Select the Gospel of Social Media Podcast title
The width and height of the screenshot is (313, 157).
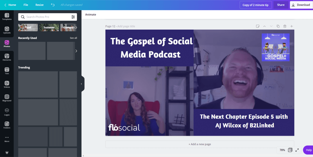coord(151,48)
